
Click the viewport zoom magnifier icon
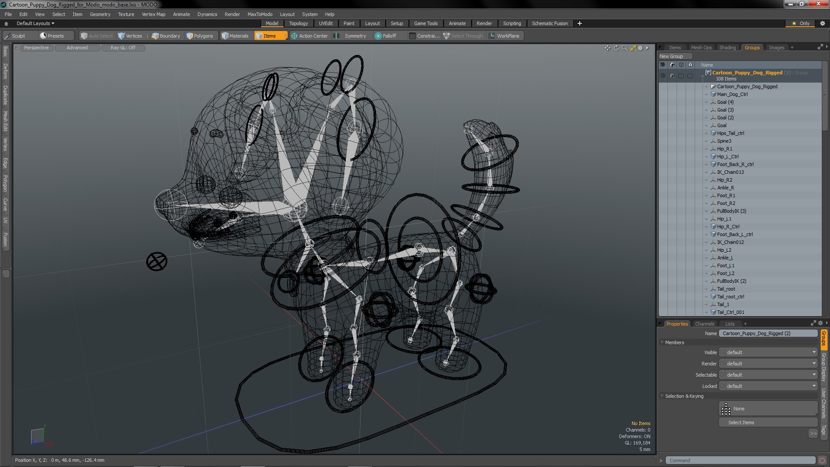pos(625,48)
